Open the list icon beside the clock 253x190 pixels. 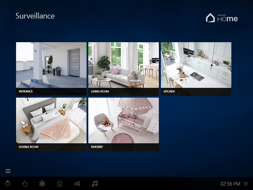click(246, 184)
